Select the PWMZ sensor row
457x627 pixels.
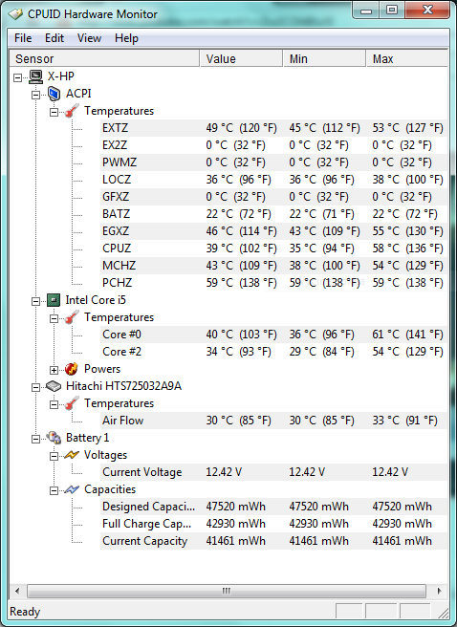click(273, 162)
